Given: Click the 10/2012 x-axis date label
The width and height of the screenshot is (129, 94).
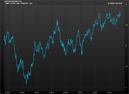Looking at the screenshot, I should [x=37, y=92].
